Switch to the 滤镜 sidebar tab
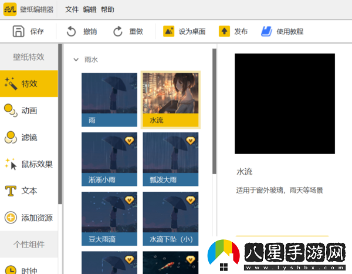This screenshot has width=352, height=274. [x=29, y=137]
